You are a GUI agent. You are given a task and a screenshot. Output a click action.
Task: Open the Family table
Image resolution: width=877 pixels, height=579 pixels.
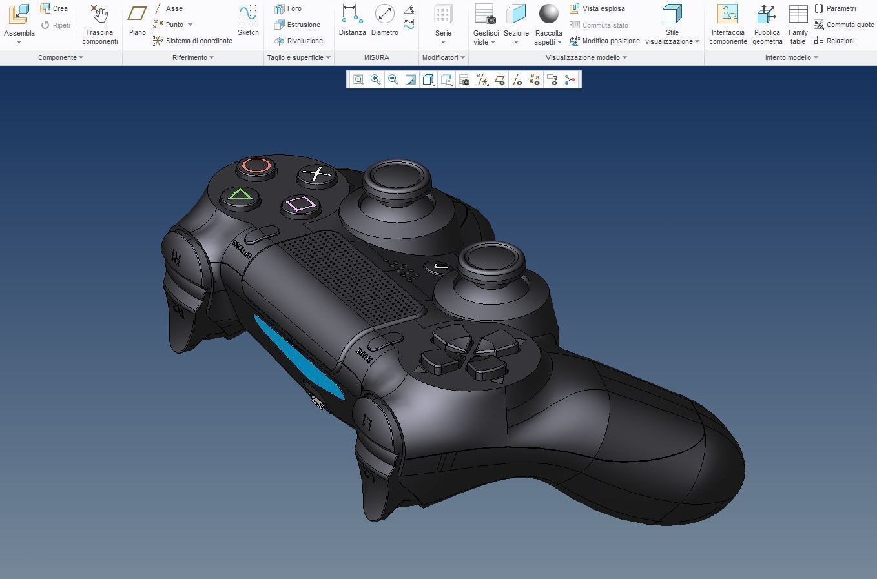pyautogui.click(x=798, y=24)
